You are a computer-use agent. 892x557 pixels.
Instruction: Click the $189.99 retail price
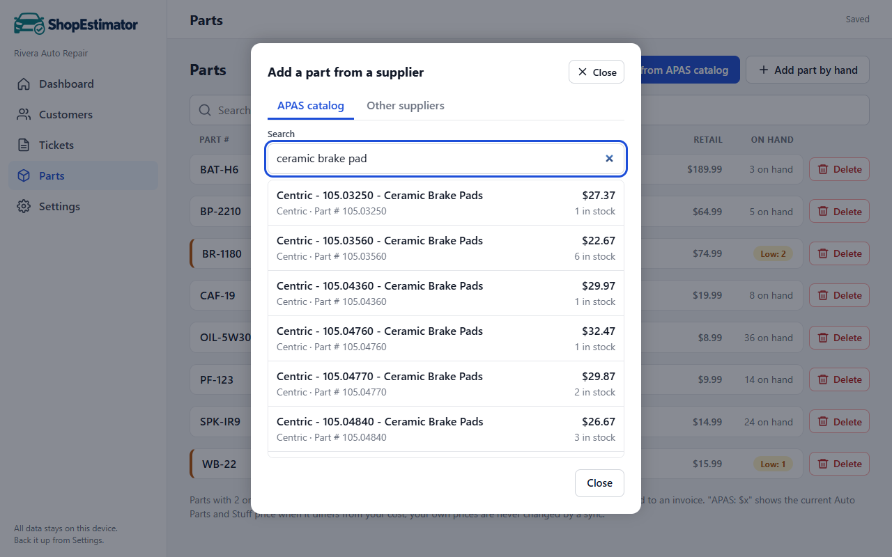(705, 169)
